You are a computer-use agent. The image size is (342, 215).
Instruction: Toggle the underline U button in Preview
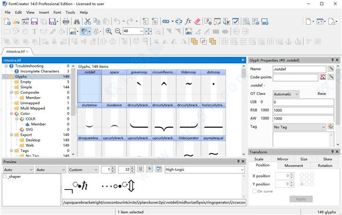[x=140, y=169]
